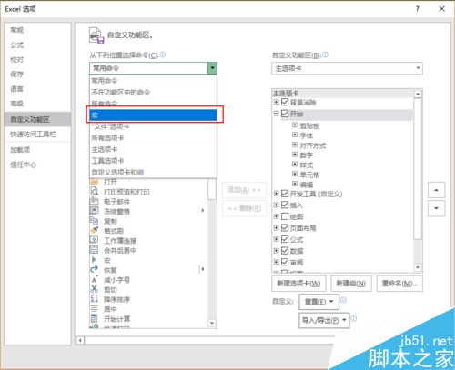Click the 恢复 submenu arrow on the right
The image size is (455, 370).
[x=202, y=269]
